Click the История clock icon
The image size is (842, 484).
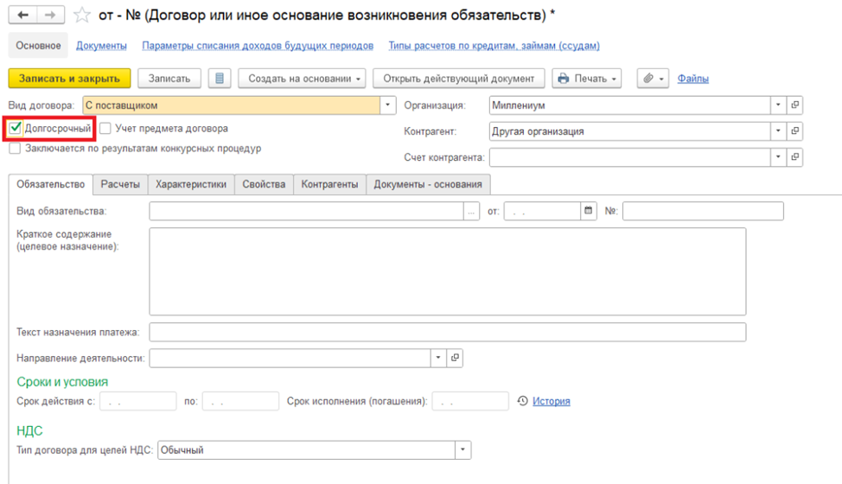coord(522,401)
